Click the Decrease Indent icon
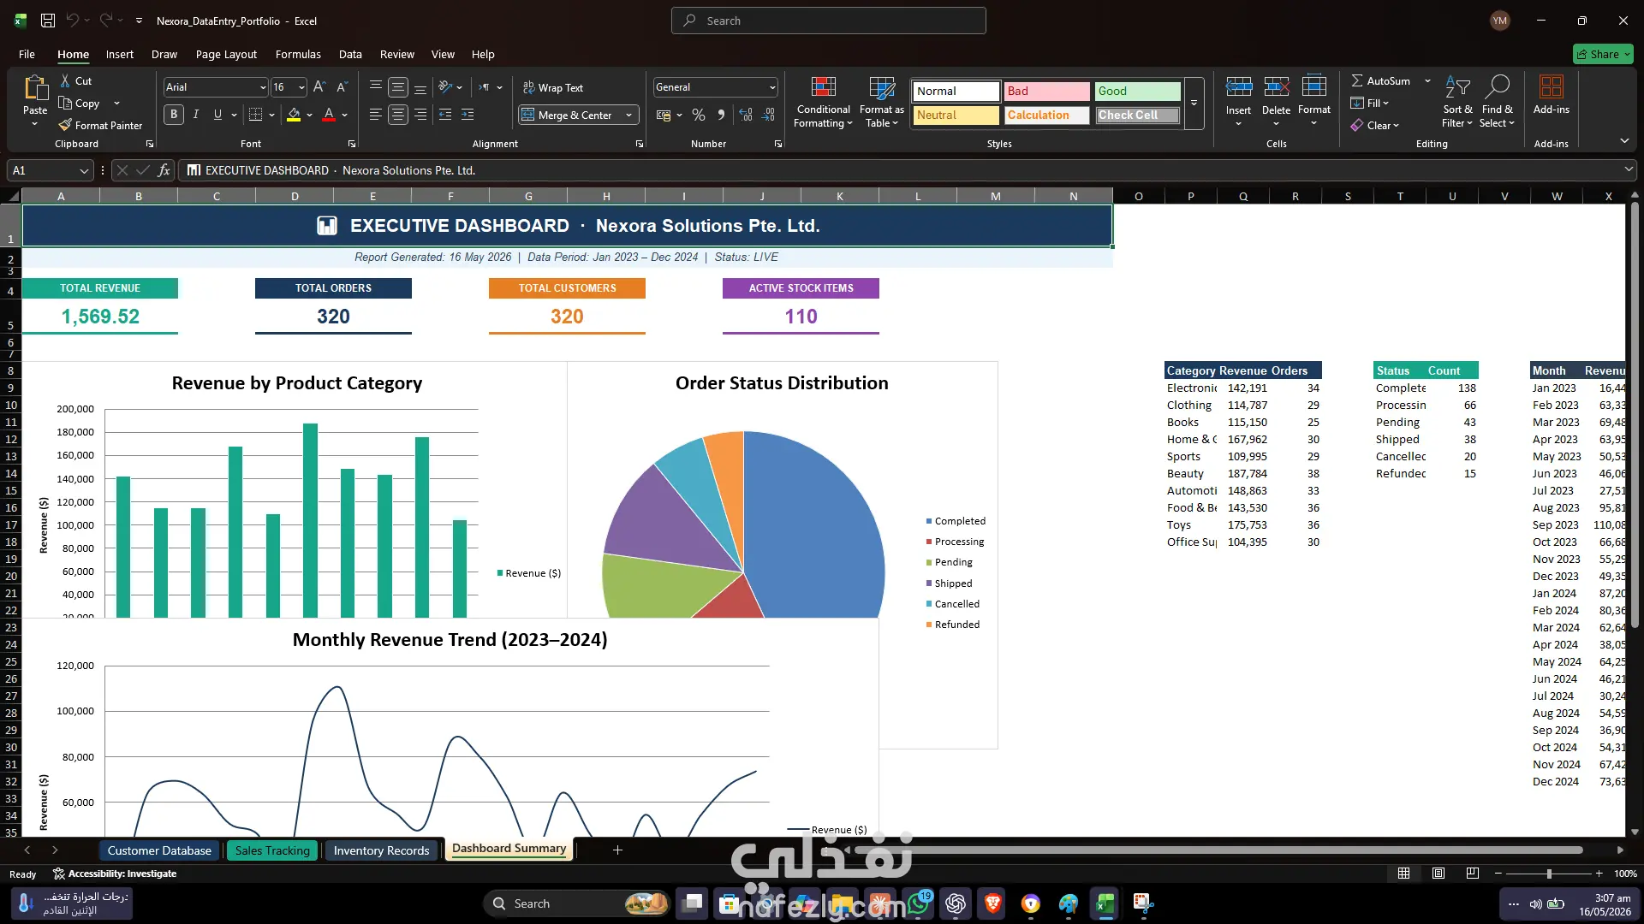The width and height of the screenshot is (1644, 924). point(445,114)
